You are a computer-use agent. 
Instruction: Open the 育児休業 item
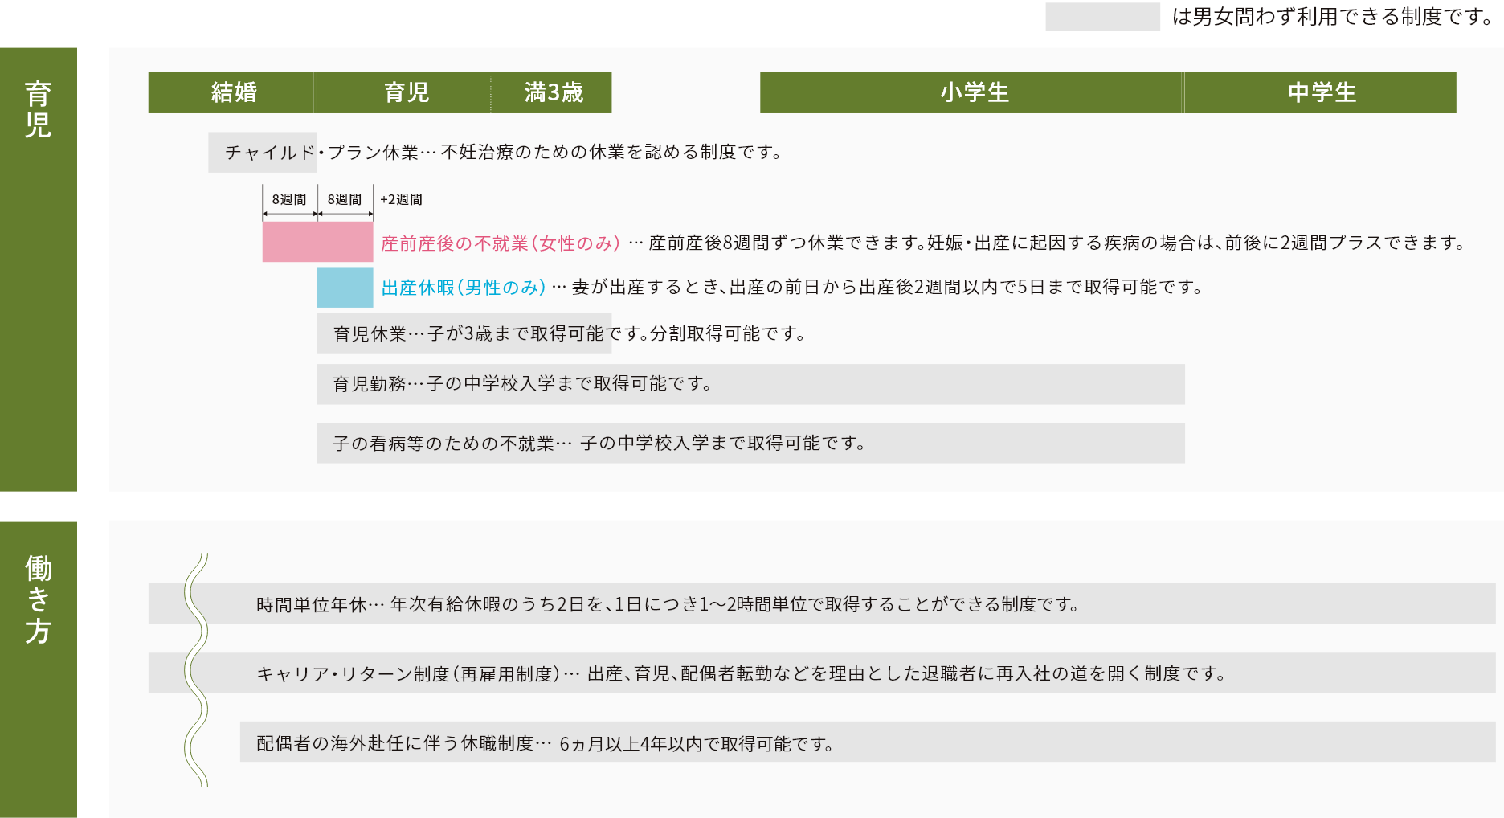(463, 334)
